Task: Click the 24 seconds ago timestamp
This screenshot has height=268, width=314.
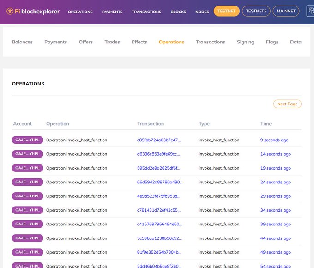Action: coord(276,182)
